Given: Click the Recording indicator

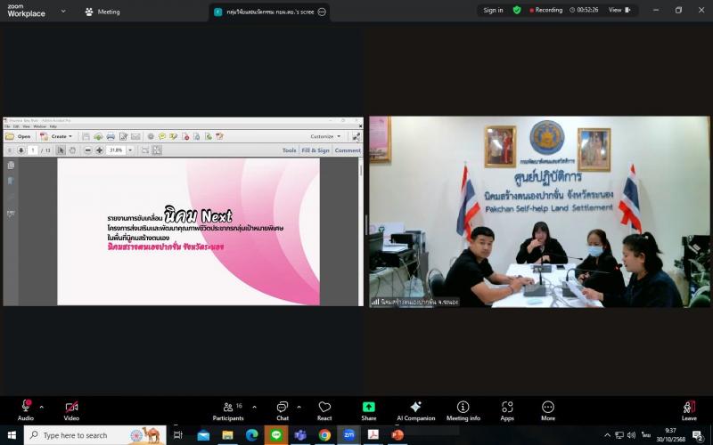Looking at the screenshot, I should point(545,10).
